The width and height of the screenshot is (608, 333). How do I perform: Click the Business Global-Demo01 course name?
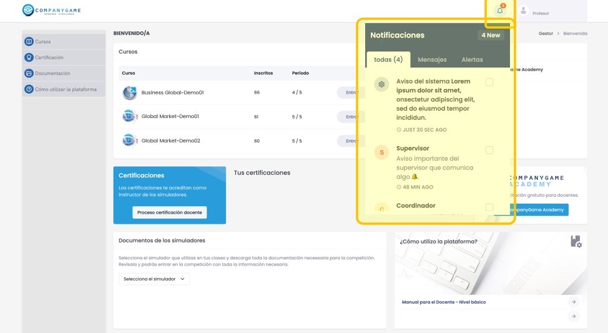point(172,92)
